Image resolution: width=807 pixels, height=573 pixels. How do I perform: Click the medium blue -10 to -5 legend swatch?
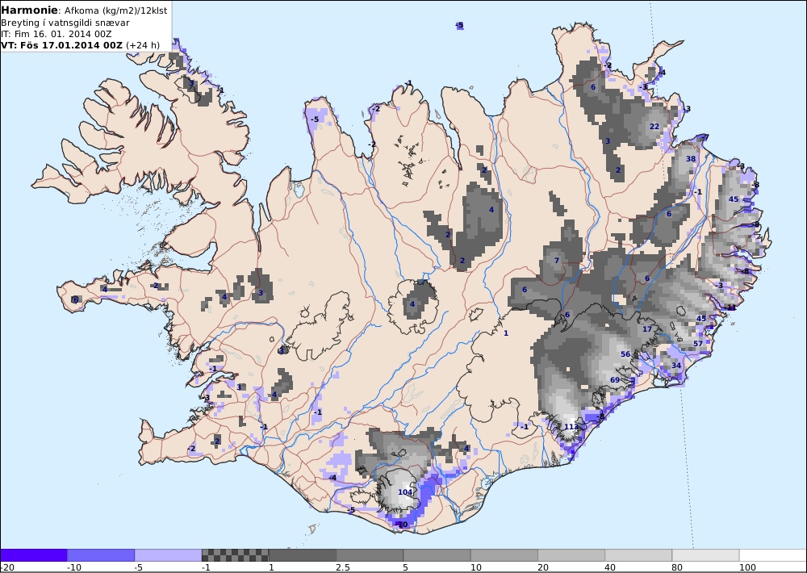tap(101, 555)
